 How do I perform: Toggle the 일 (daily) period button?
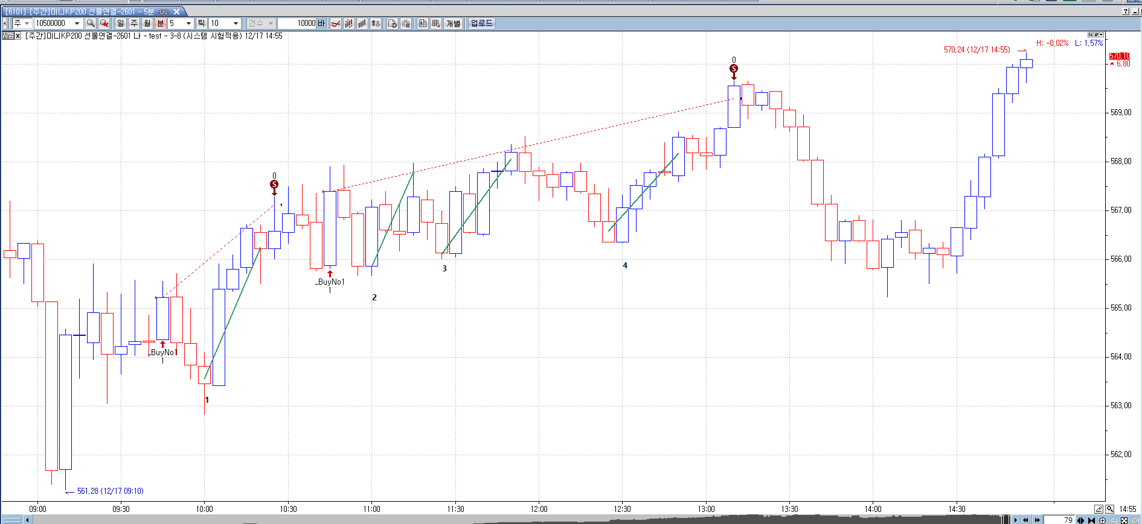(120, 24)
